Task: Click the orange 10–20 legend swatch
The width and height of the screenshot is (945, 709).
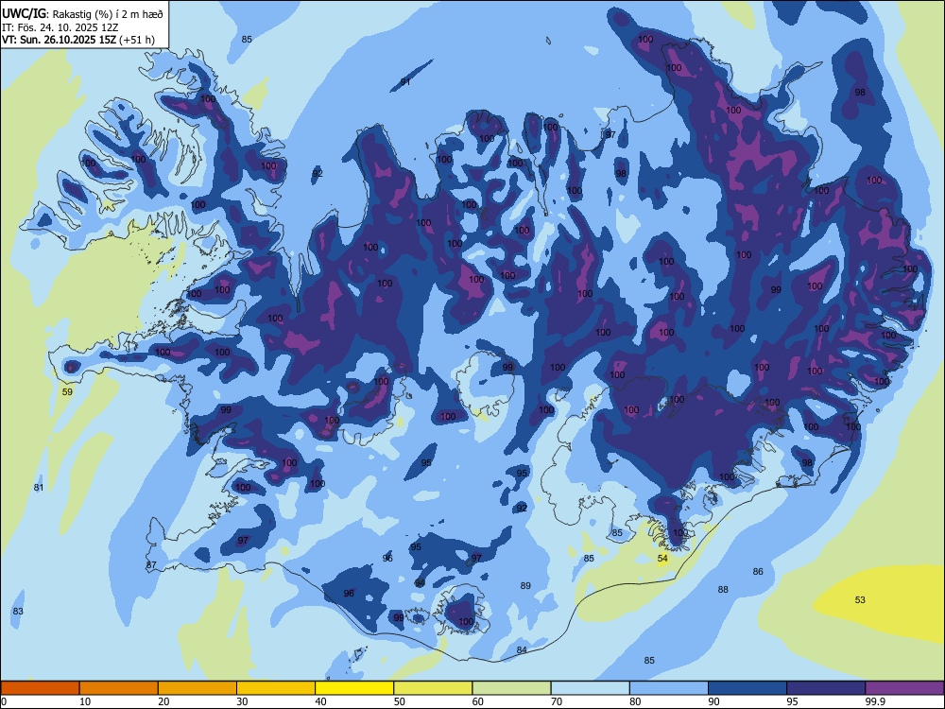Action: tap(119, 688)
